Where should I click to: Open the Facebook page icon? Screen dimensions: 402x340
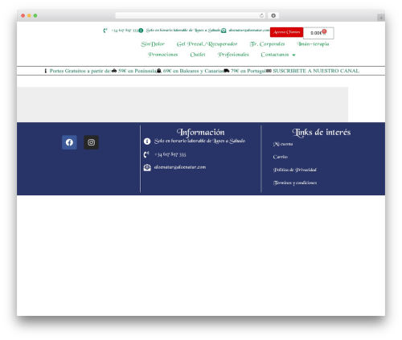(69, 142)
